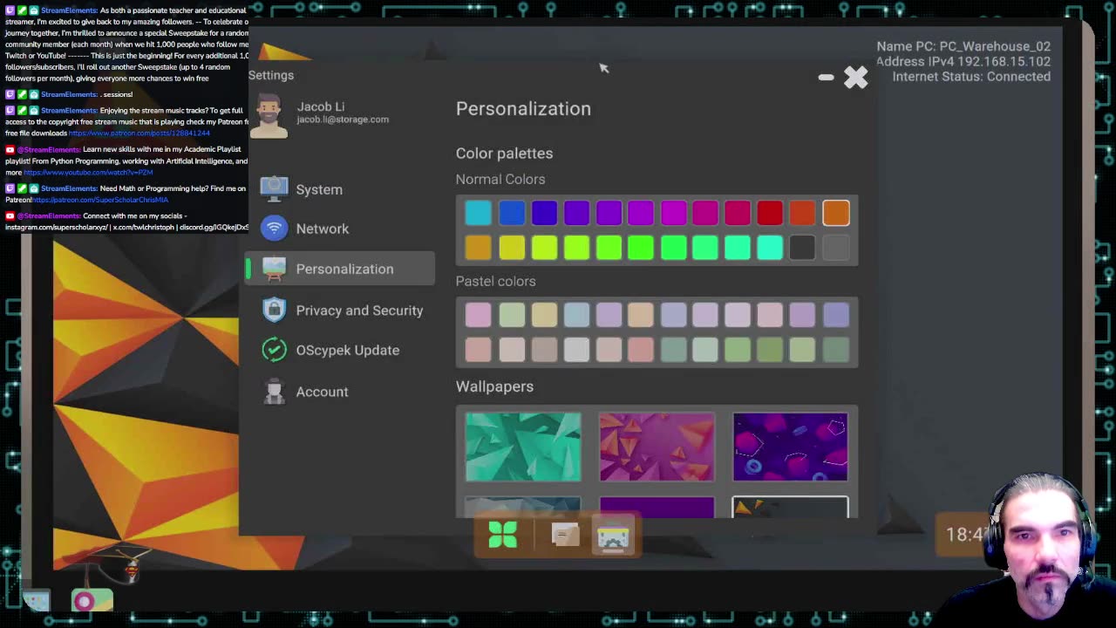Click the Privacy shield lock icon
The image size is (1116, 628).
pos(274,310)
